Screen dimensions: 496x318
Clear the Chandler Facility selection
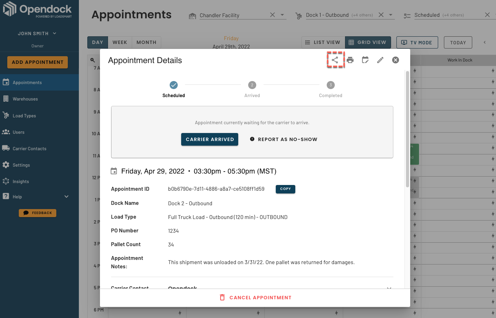pos(272,15)
